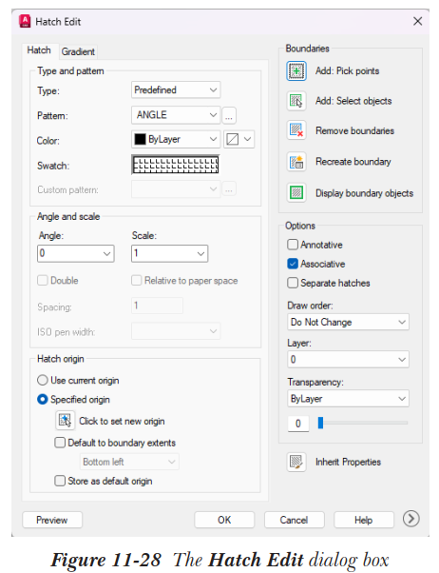The width and height of the screenshot is (439, 573).
Task: Expand dialog with the round arrow button
Action: (x=410, y=519)
